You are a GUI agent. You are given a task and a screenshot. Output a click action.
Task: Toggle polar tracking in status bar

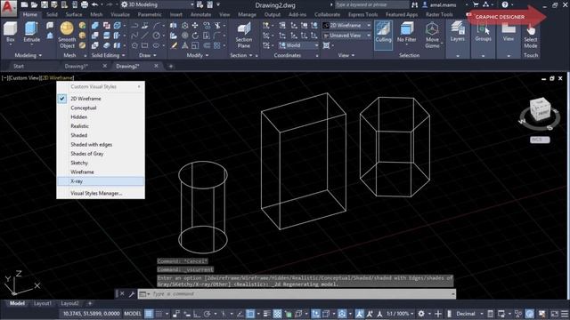tap(208, 314)
